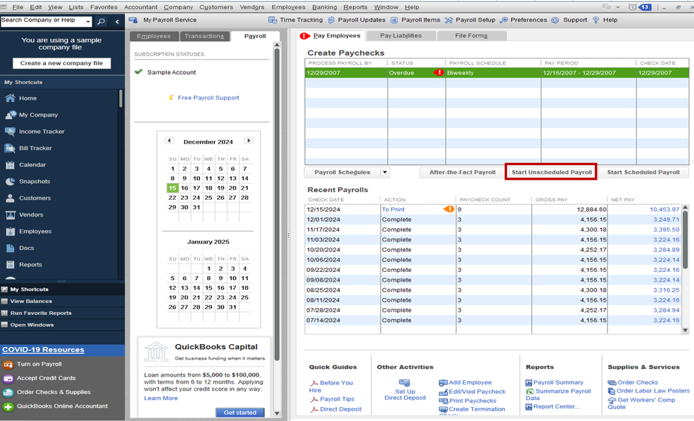The width and height of the screenshot is (694, 421).
Task: Open the Banking menu
Action: point(324,7)
